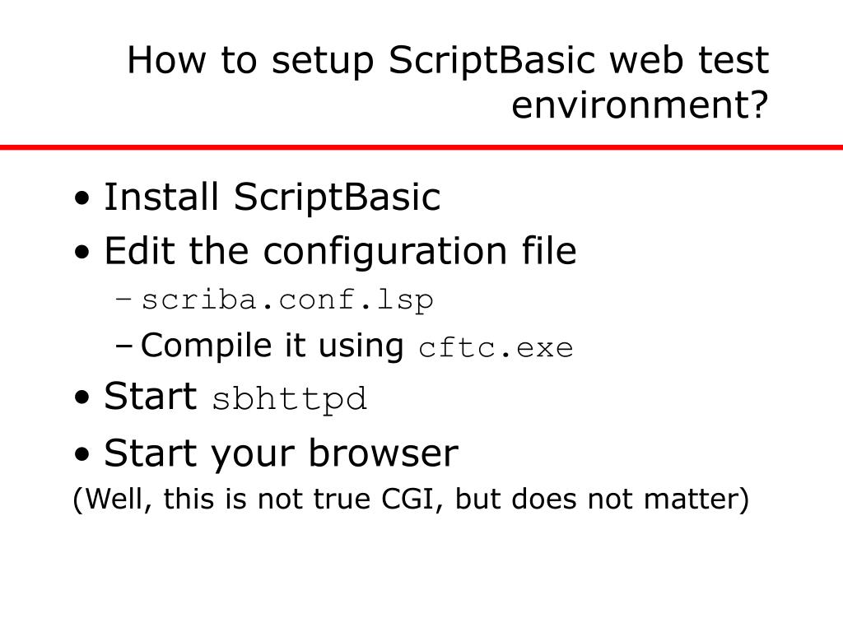843x632 pixels.
Task: Click the word 'environment?' in the title
Action: (640, 105)
